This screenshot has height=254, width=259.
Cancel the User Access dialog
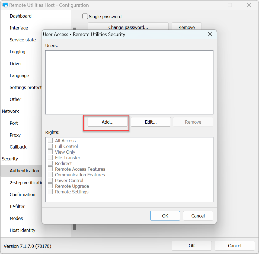pos(198,216)
